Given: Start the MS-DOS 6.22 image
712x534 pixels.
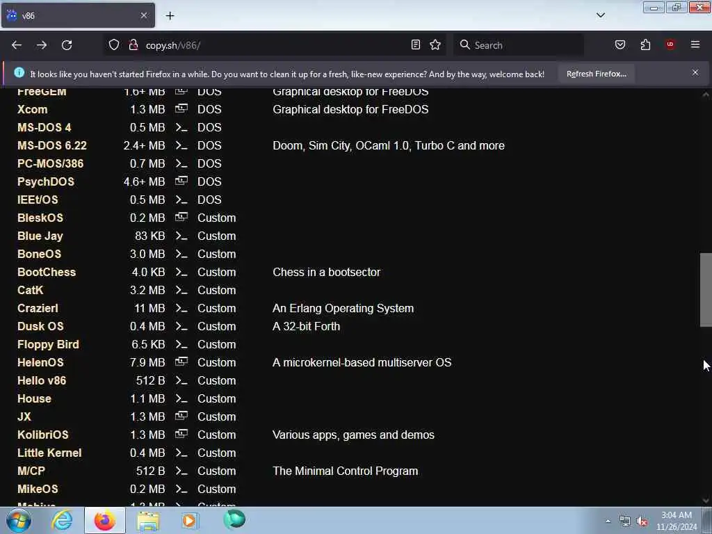Looking at the screenshot, I should (51, 146).
